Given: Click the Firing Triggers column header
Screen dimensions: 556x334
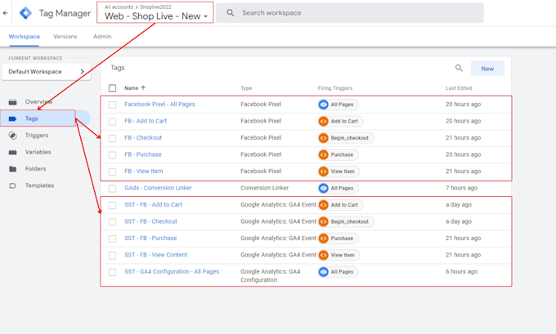Looking at the screenshot, I should (335, 88).
